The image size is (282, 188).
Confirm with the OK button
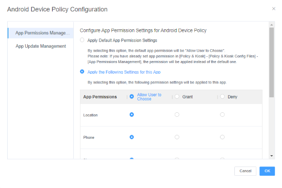267,171
